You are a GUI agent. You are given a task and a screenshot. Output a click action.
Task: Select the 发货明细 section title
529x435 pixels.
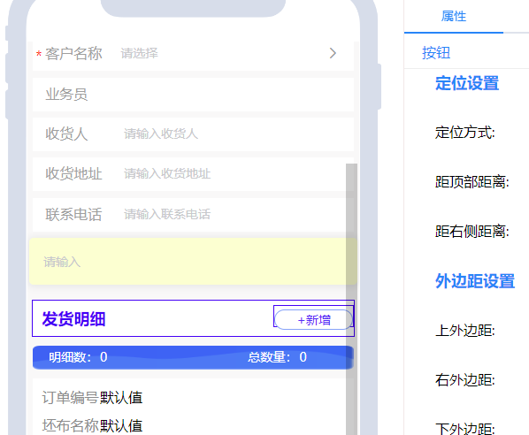(x=73, y=319)
